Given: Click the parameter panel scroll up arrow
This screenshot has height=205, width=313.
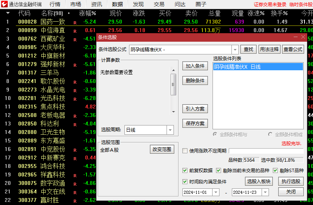Looking at the screenshot, I should 174,70.
